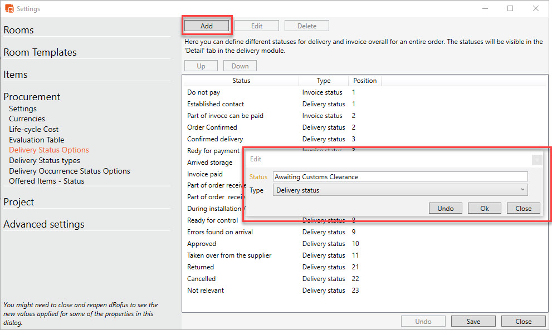Open Offered Items - Status
The height and width of the screenshot is (330, 552).
(x=47, y=181)
